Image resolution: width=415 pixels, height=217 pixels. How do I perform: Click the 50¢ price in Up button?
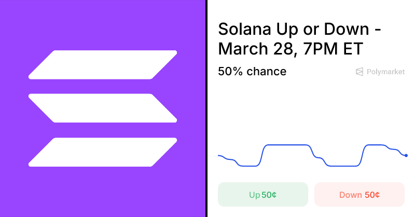(x=269, y=195)
